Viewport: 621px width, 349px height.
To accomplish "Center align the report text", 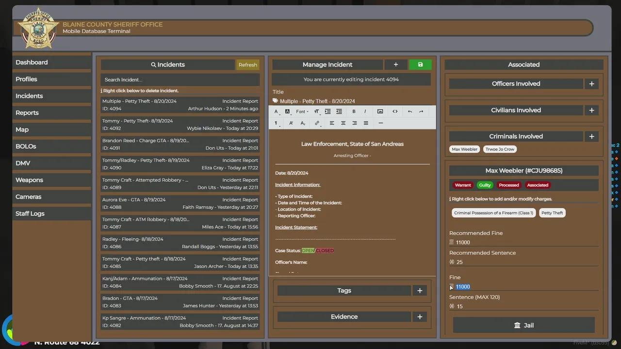I will [343, 123].
